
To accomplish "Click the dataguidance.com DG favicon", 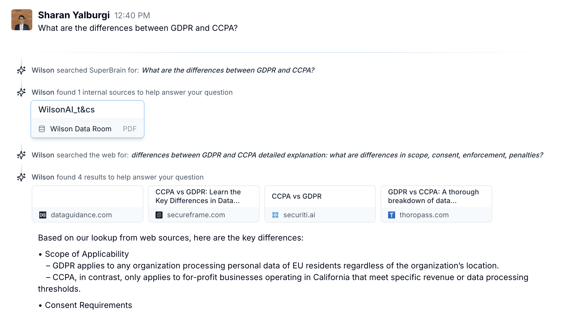I will tap(43, 215).
